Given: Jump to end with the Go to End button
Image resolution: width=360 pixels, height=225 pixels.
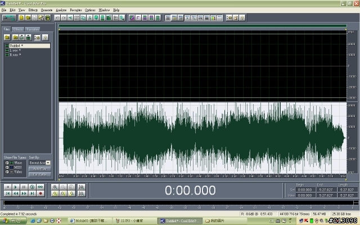Looking at the screenshot, I should click(32, 193).
